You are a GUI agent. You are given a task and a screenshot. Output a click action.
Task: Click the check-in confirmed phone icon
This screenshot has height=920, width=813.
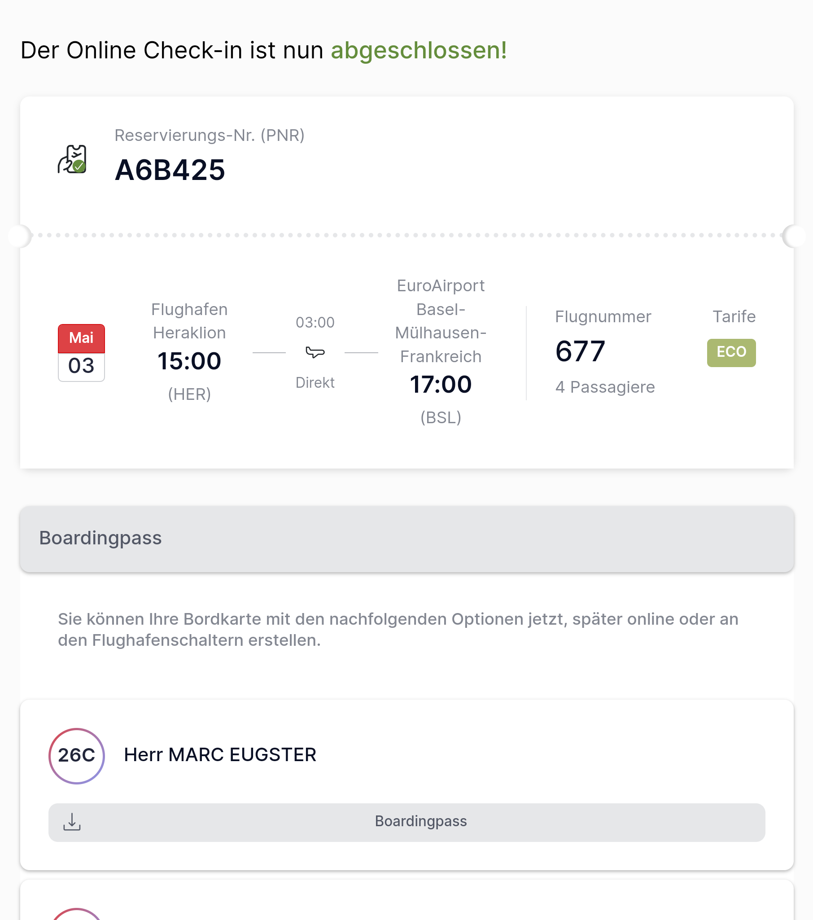coord(72,159)
